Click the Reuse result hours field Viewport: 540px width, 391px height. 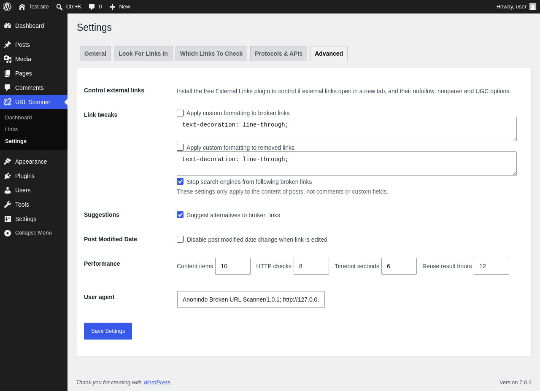[491, 266]
